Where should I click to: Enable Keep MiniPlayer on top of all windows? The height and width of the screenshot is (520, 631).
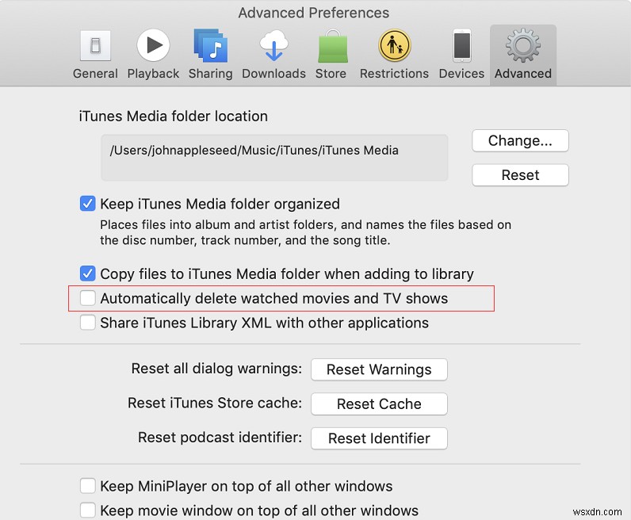point(87,486)
